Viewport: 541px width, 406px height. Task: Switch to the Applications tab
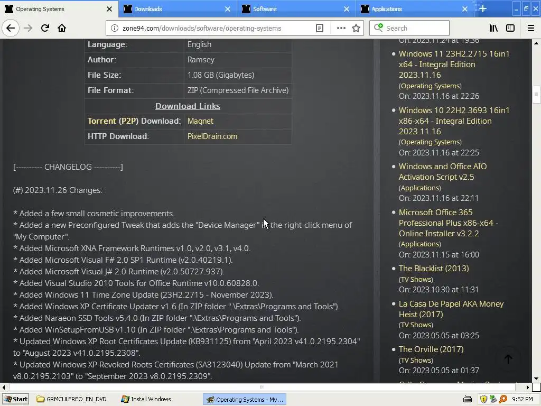415,9
